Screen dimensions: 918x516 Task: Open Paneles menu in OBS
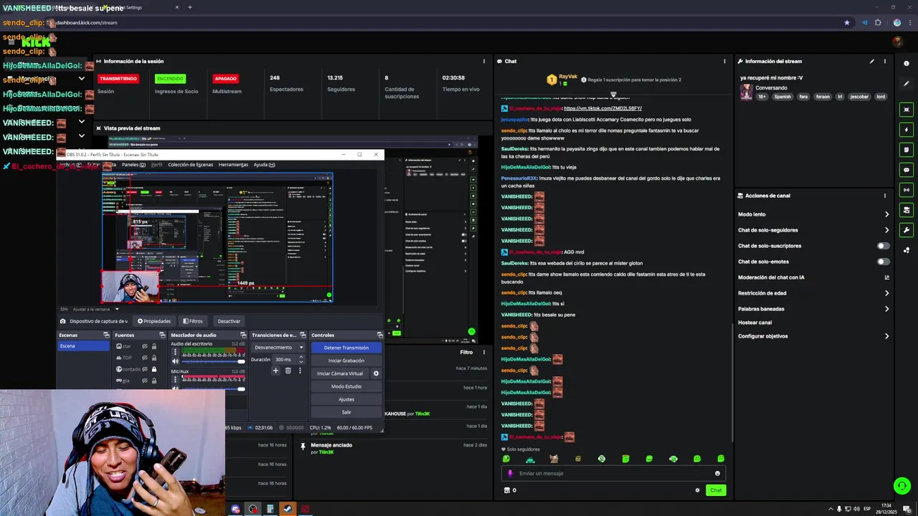133,165
